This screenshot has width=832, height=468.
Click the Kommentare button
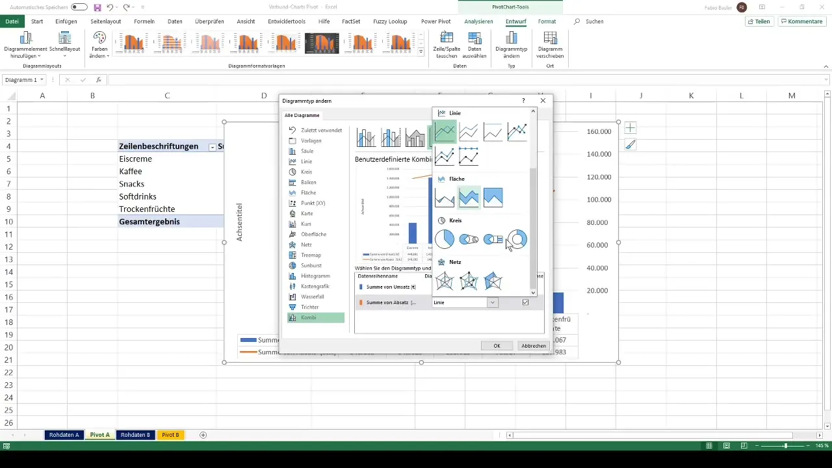pyautogui.click(x=801, y=21)
